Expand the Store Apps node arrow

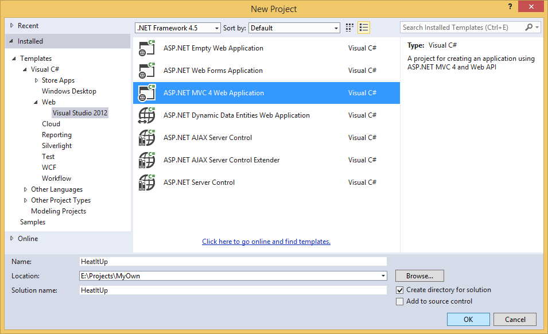36,80
